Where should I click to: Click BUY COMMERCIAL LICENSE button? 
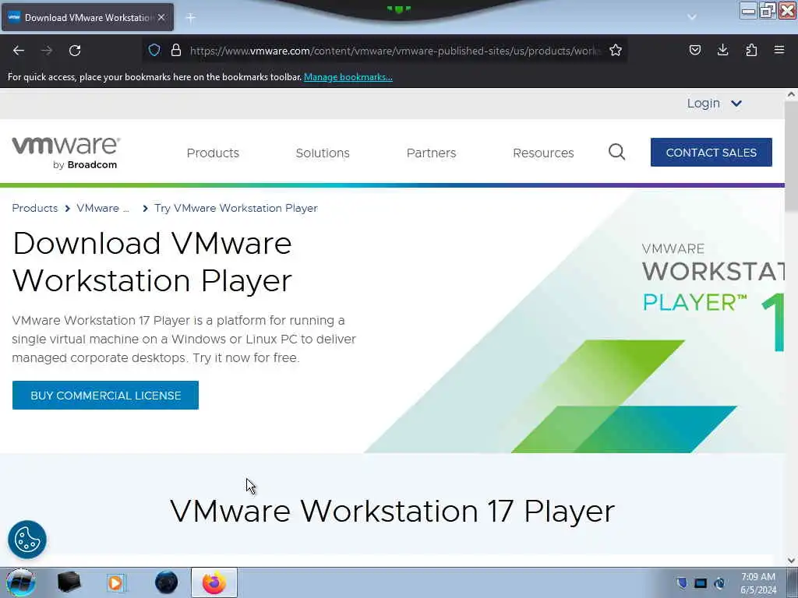tap(105, 395)
